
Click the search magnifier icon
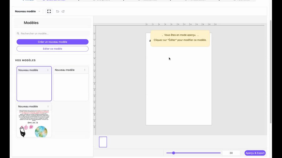(18, 33)
